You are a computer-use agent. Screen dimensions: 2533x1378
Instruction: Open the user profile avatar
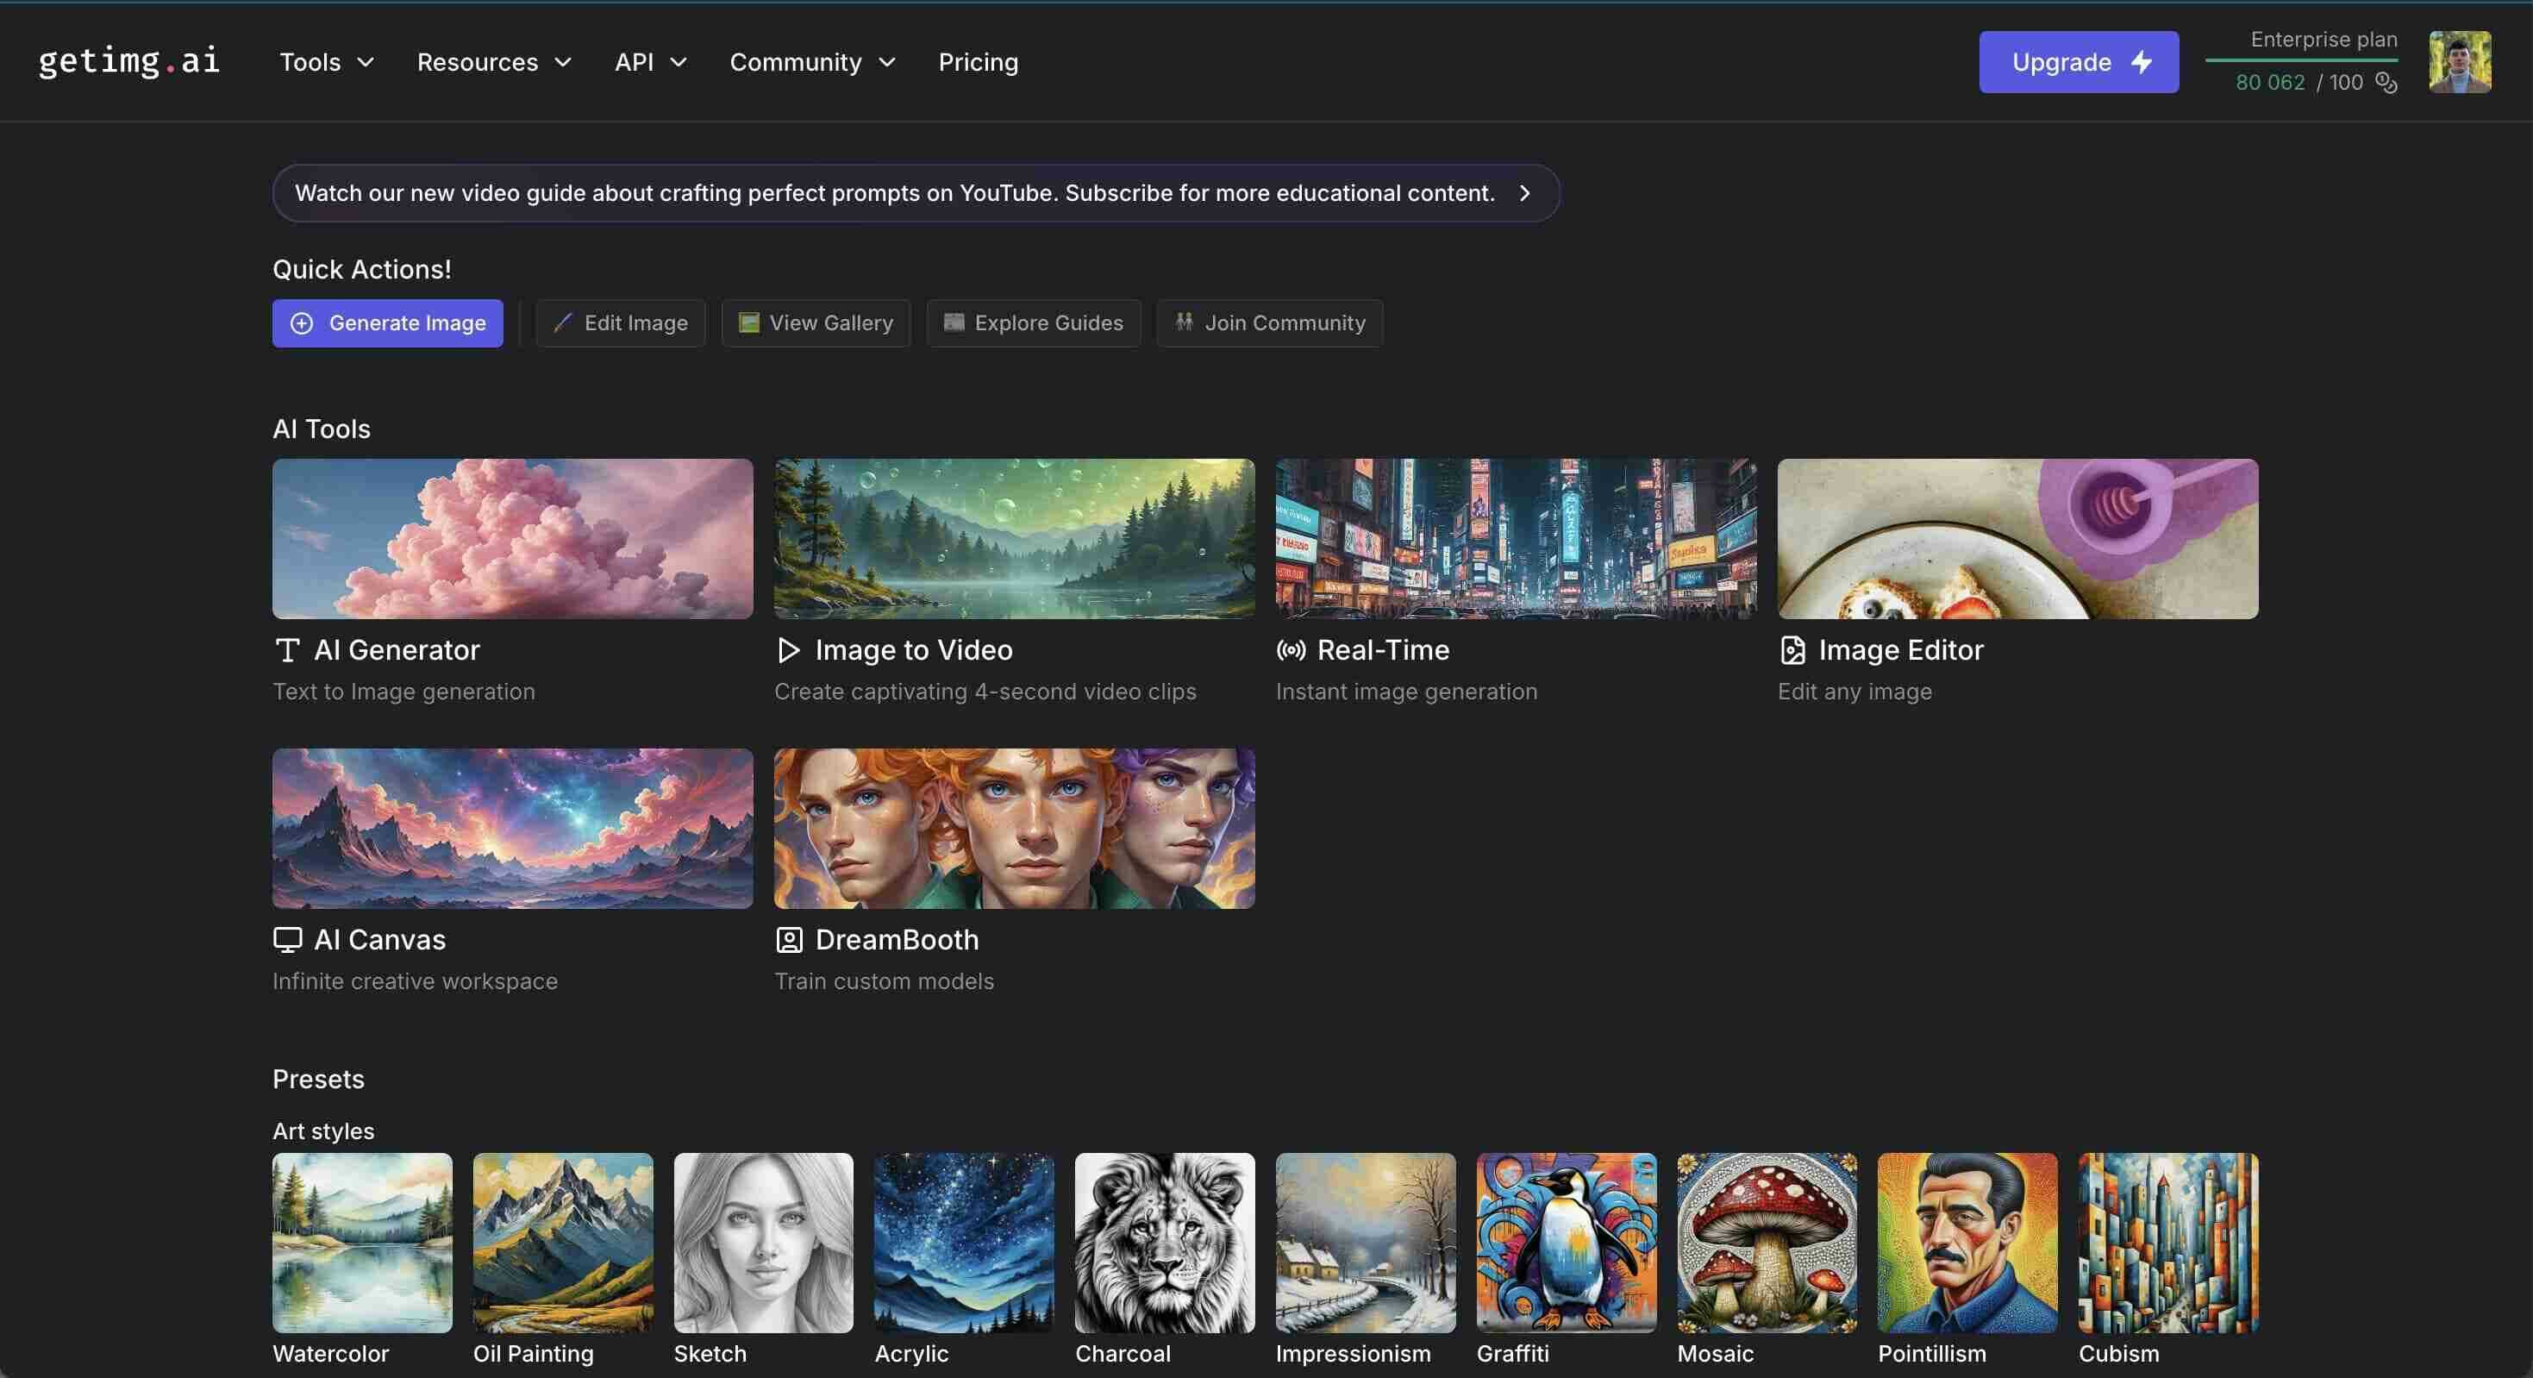point(2459,62)
